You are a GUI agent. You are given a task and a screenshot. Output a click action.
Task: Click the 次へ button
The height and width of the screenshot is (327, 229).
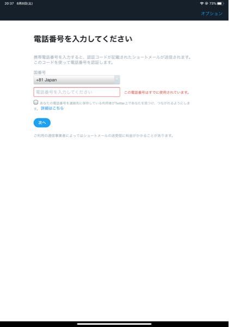pyautogui.click(x=42, y=123)
